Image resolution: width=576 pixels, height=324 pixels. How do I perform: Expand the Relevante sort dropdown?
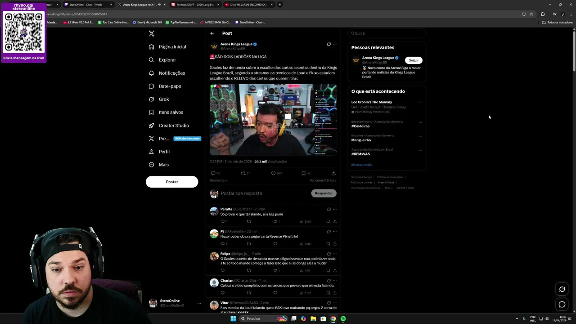pos(218,180)
